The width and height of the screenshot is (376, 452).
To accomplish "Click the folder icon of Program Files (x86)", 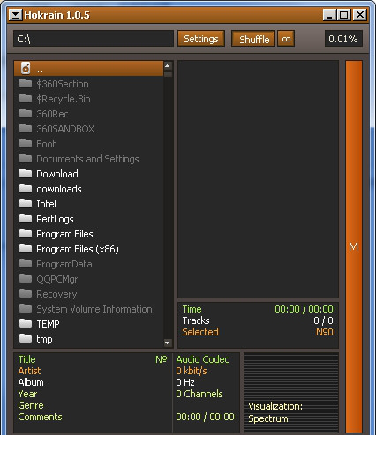I will pyautogui.click(x=26, y=249).
